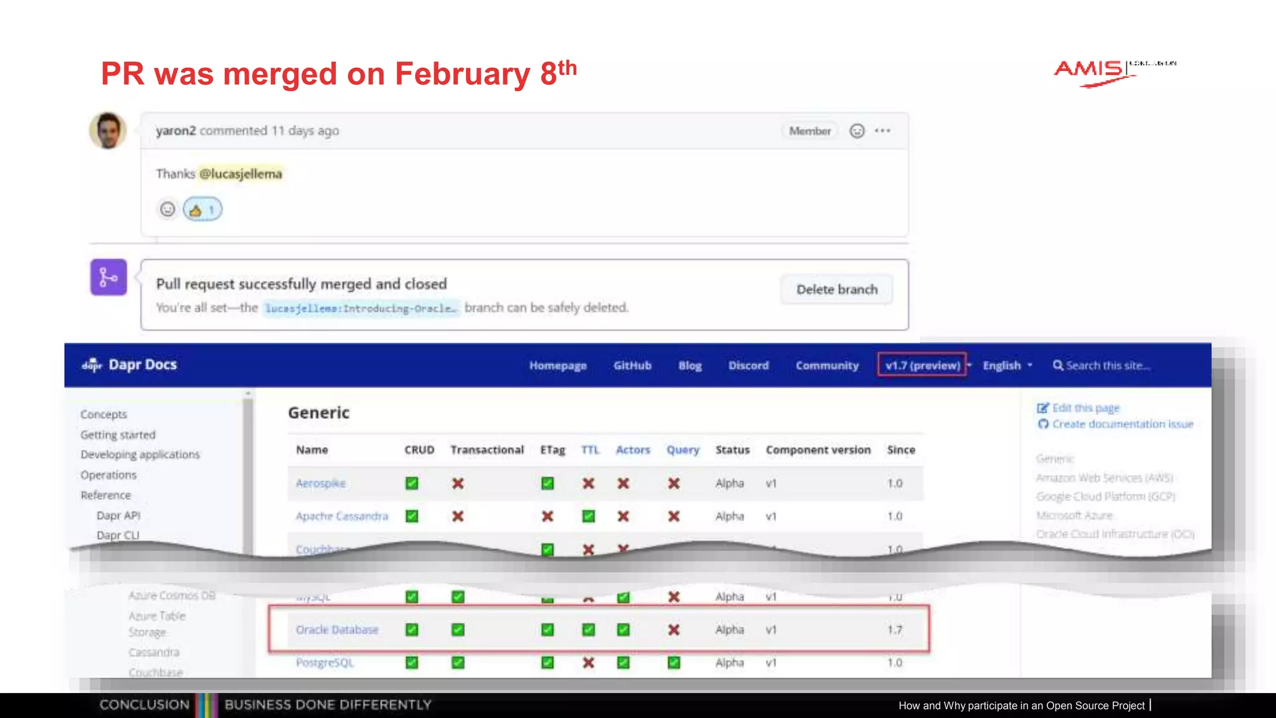Image resolution: width=1276 pixels, height=718 pixels.
Task: Jump to the Generic section in page contents
Action: tap(1055, 459)
